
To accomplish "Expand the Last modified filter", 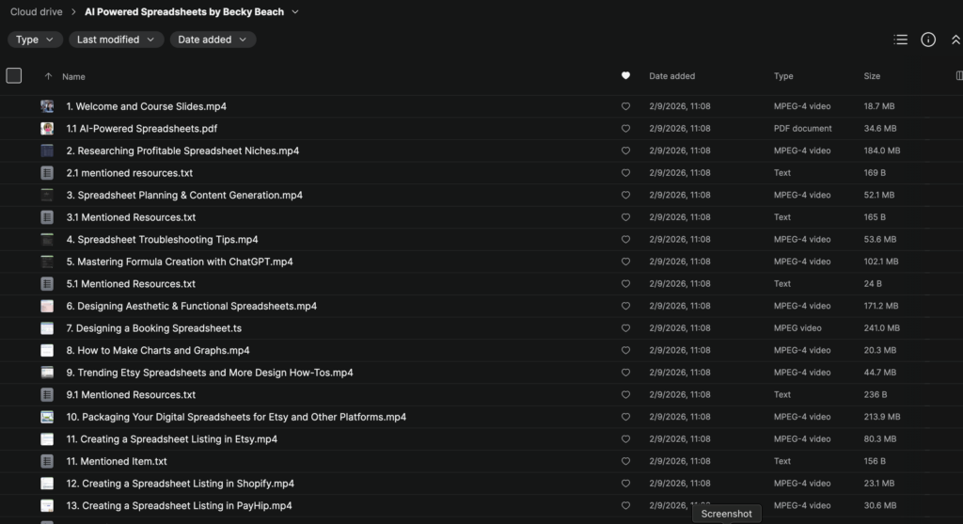I will (x=116, y=40).
